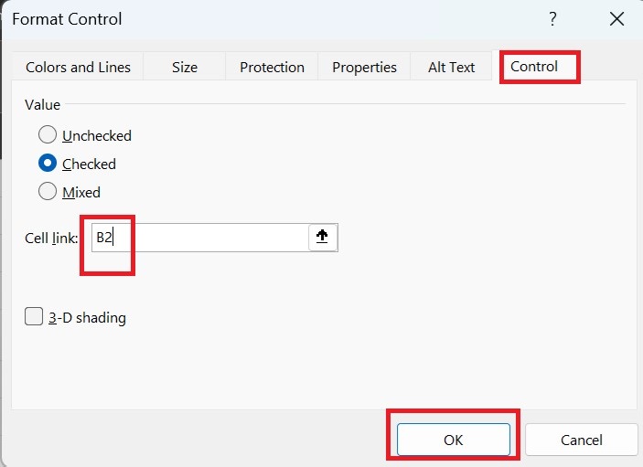The width and height of the screenshot is (643, 467).
Task: Click the Help question mark icon
Action: [552, 19]
